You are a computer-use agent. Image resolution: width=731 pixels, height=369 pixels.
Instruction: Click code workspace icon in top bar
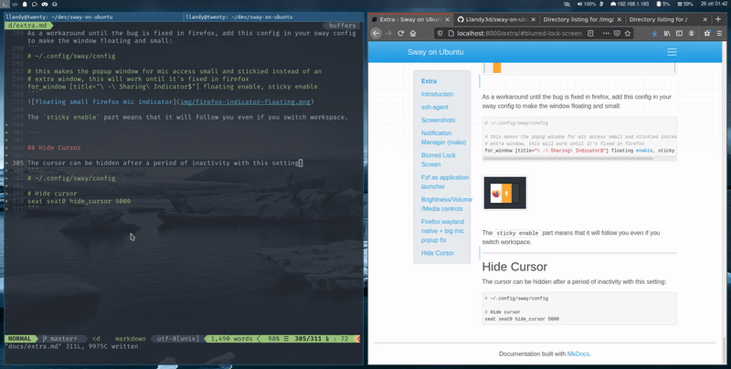coord(15,4)
